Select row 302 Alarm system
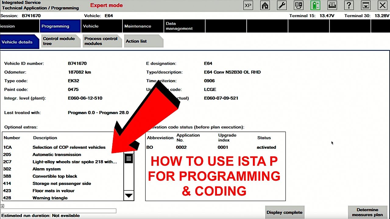The width and height of the screenshot is (390, 219). (x=63, y=169)
